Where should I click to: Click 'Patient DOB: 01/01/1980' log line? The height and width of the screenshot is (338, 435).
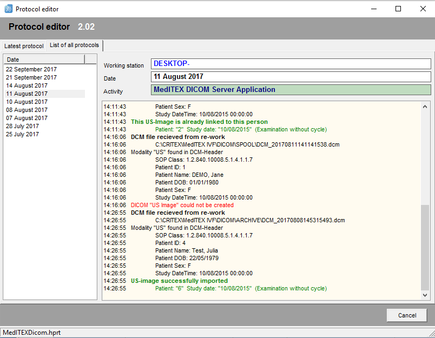tap(187, 182)
